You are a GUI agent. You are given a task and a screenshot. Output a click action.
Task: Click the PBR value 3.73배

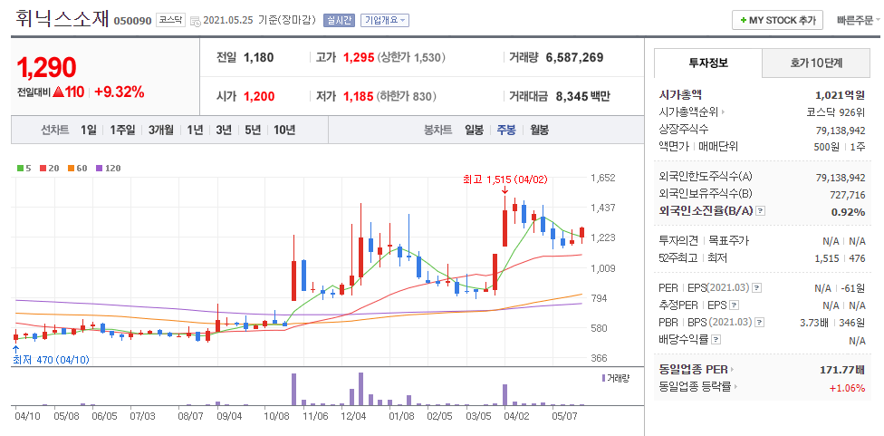[815, 324]
